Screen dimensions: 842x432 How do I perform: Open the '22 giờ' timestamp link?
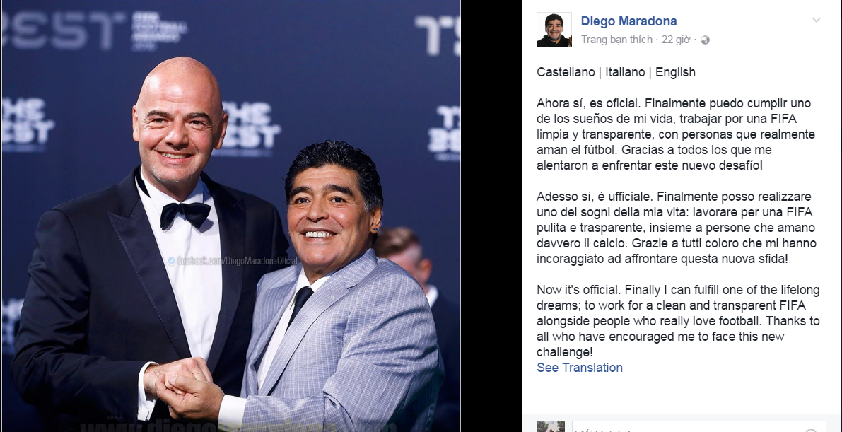(676, 40)
